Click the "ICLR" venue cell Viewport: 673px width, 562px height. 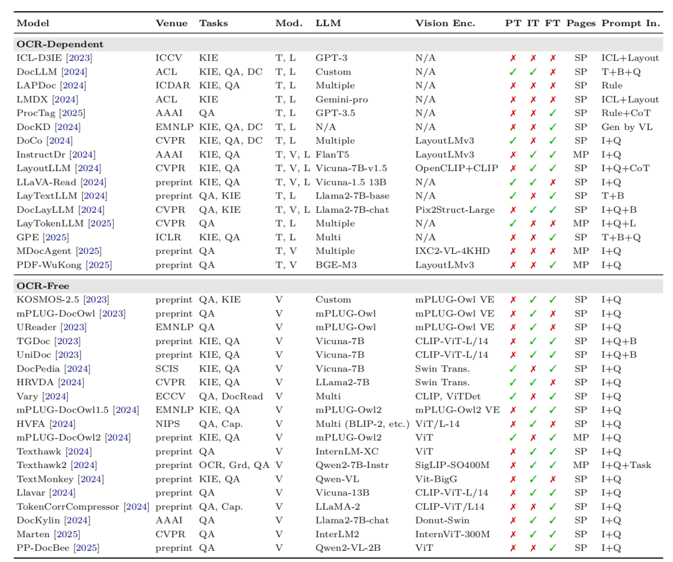(x=168, y=237)
